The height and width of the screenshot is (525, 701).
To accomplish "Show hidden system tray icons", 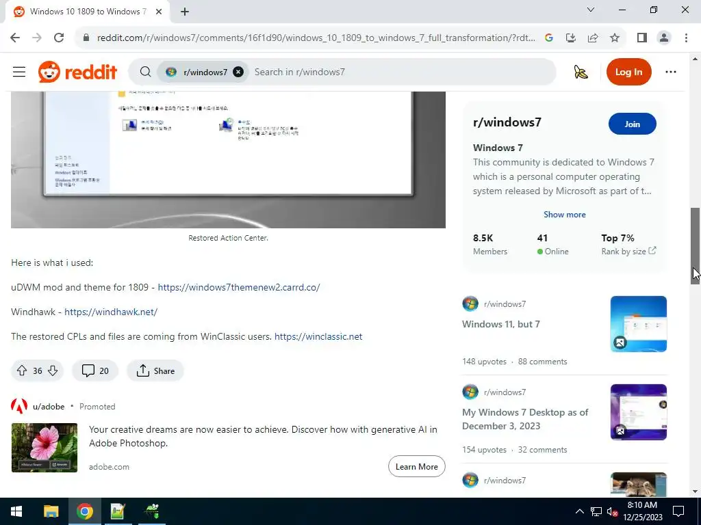I will click(x=579, y=511).
